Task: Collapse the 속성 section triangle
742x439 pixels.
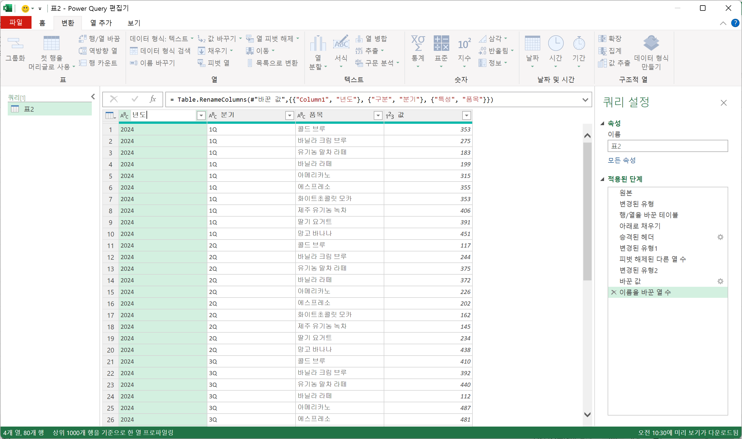Action: 602,123
